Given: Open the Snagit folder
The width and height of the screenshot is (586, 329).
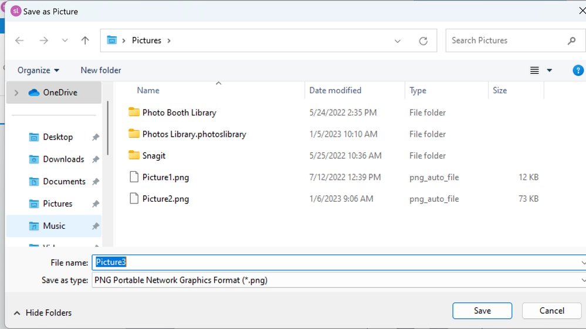Looking at the screenshot, I should [x=154, y=155].
